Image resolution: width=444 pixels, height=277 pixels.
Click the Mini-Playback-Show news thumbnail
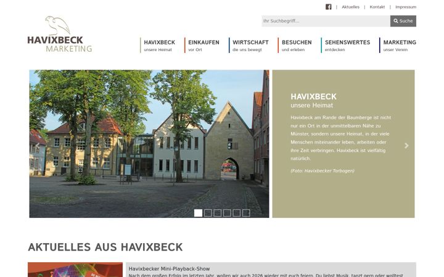75,270
